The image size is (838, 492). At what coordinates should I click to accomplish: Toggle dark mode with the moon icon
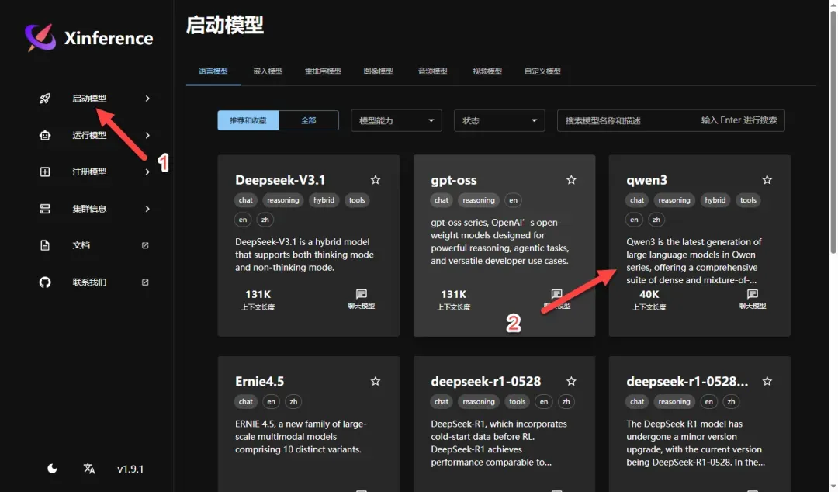(x=52, y=469)
